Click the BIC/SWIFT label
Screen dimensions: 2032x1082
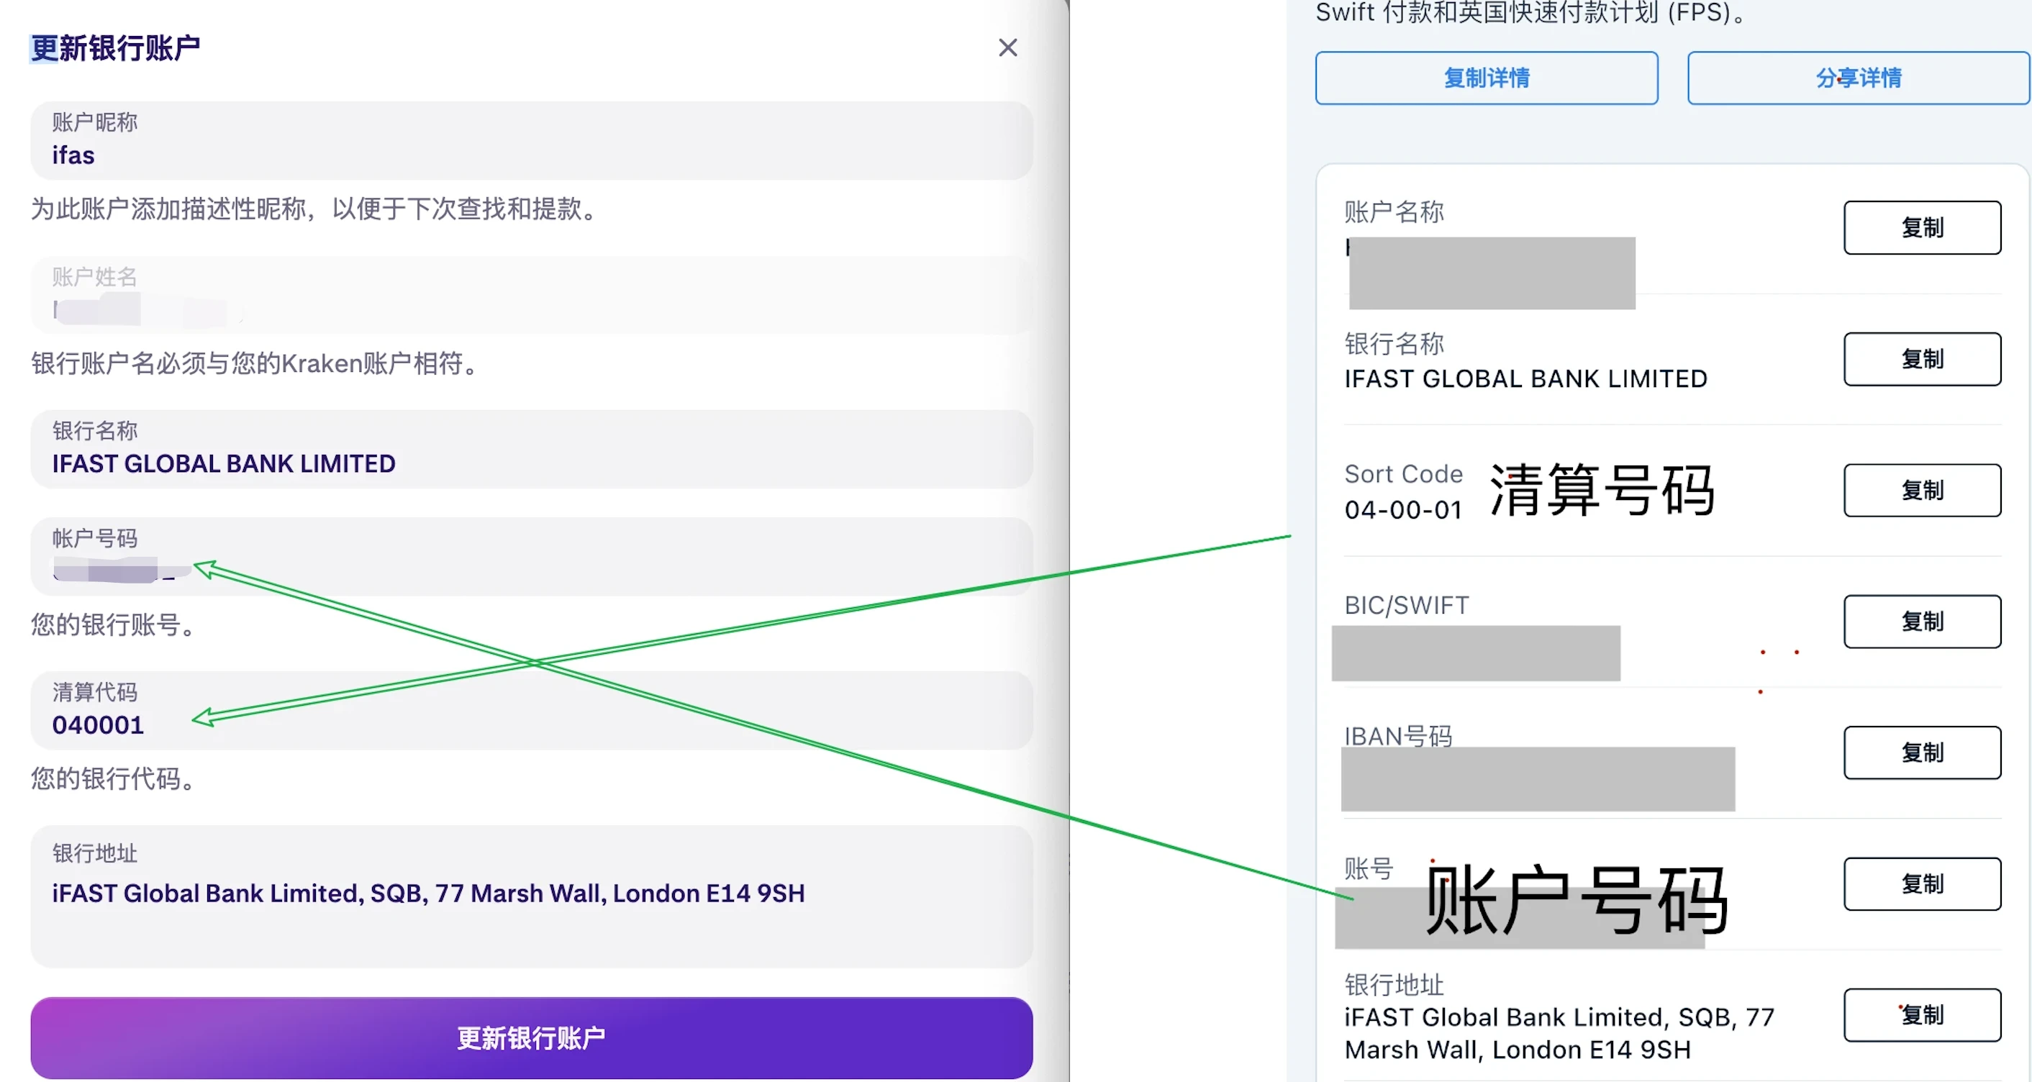click(1407, 606)
